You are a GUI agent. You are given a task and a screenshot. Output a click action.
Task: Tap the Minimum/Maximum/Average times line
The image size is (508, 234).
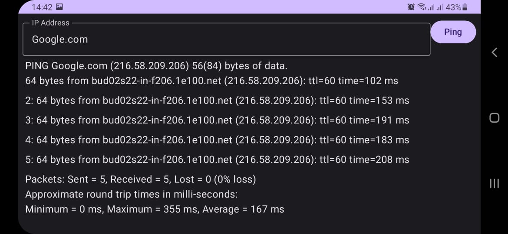point(155,209)
